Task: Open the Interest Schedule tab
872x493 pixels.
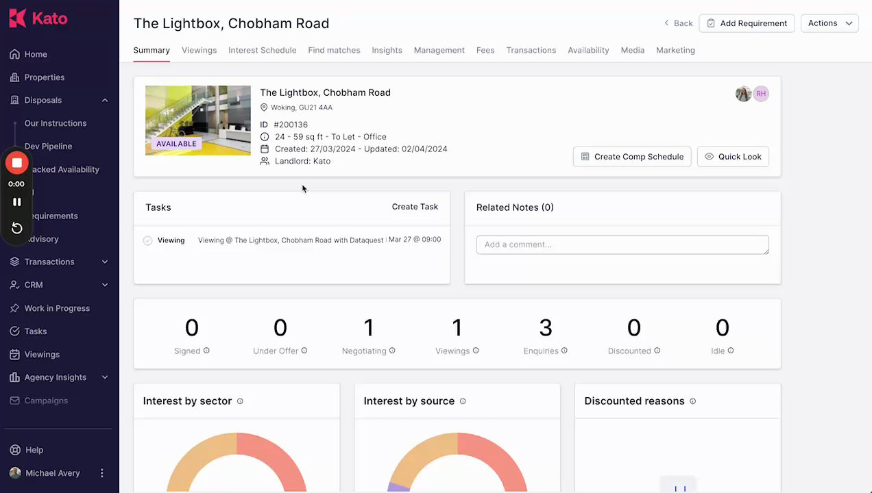Action: pyautogui.click(x=263, y=50)
